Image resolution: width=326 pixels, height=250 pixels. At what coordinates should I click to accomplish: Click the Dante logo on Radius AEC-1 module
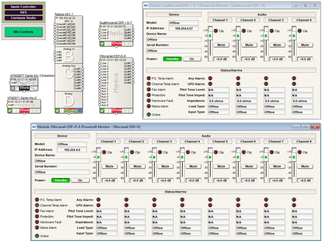[69, 110]
